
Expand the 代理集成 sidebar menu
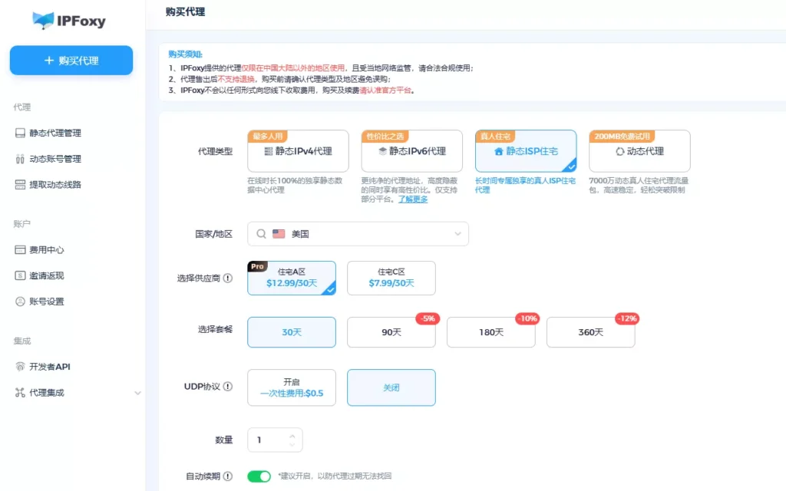(137, 393)
